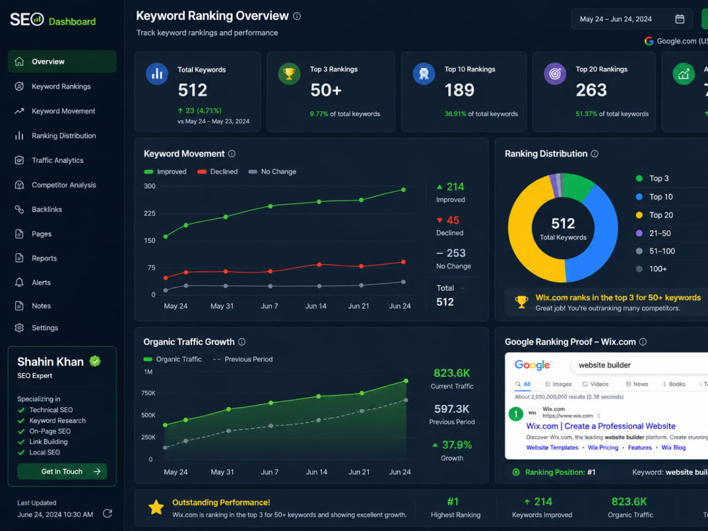
Task: Click Shahin Khan's verified badge
Action: click(x=95, y=361)
